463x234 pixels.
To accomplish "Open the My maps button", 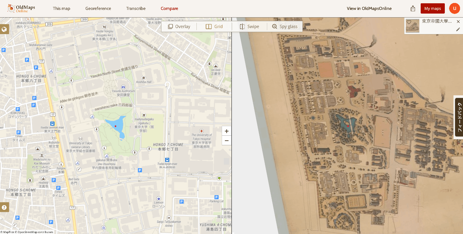I will point(433,9).
